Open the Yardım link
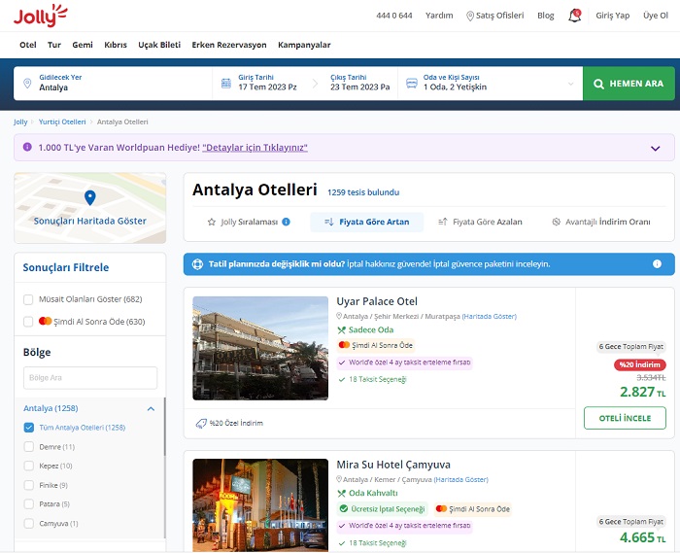680x553 pixels. coord(439,16)
